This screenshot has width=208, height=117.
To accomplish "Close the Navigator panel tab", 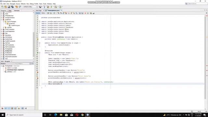I will (12, 61).
